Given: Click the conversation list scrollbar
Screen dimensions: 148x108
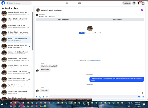Looking at the screenshot, I should tap(32, 31).
